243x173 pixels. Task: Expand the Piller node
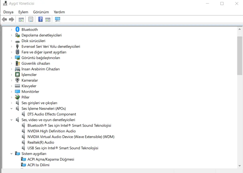click(12, 97)
